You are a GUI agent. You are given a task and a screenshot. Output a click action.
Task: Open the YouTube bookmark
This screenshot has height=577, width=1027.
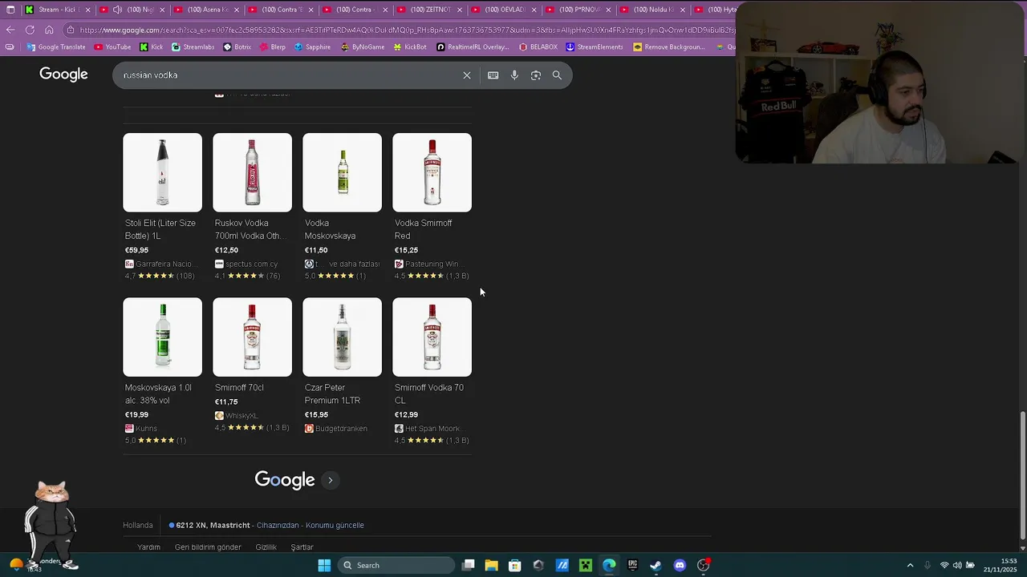[112, 46]
